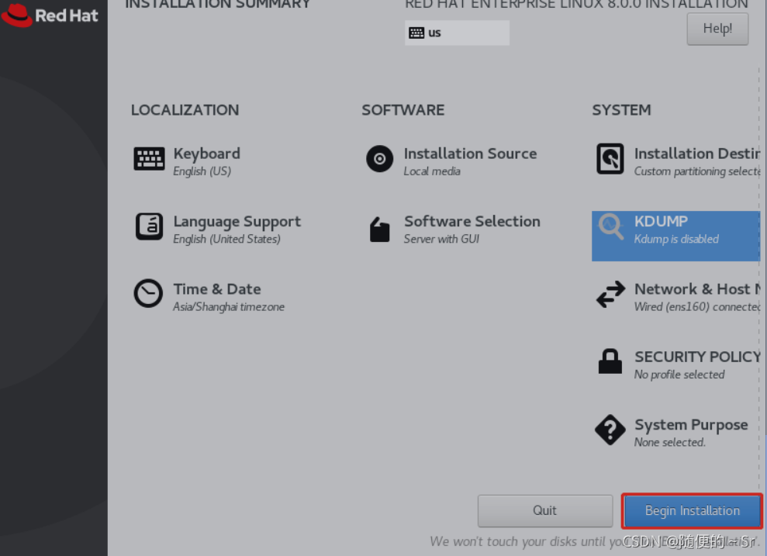
Task: Click the Keyboard layout icon
Action: pos(149,159)
